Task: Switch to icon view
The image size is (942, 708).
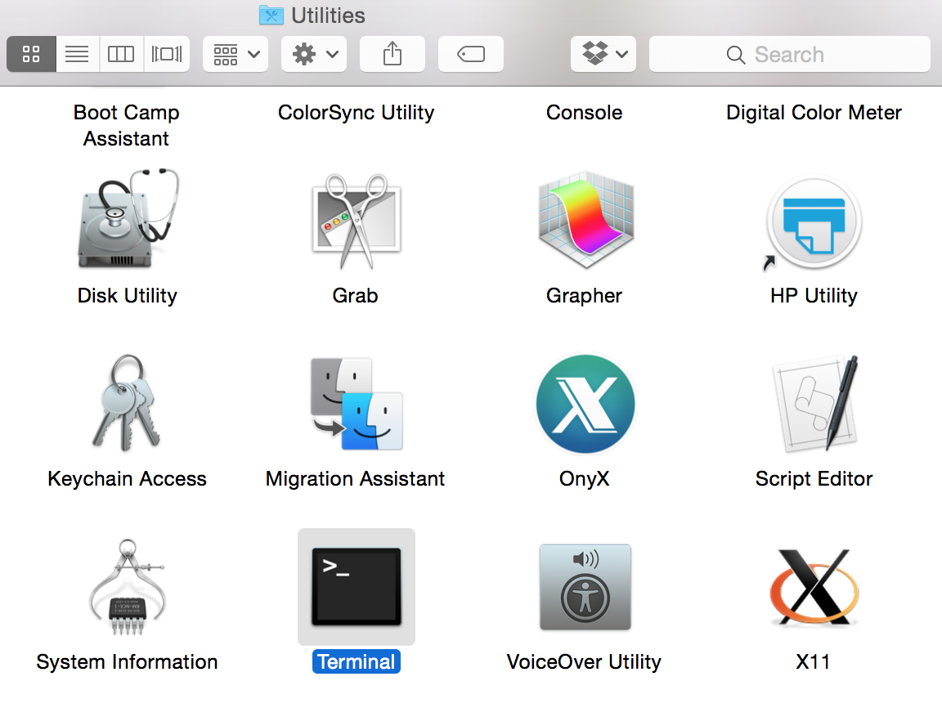Action: coord(31,54)
